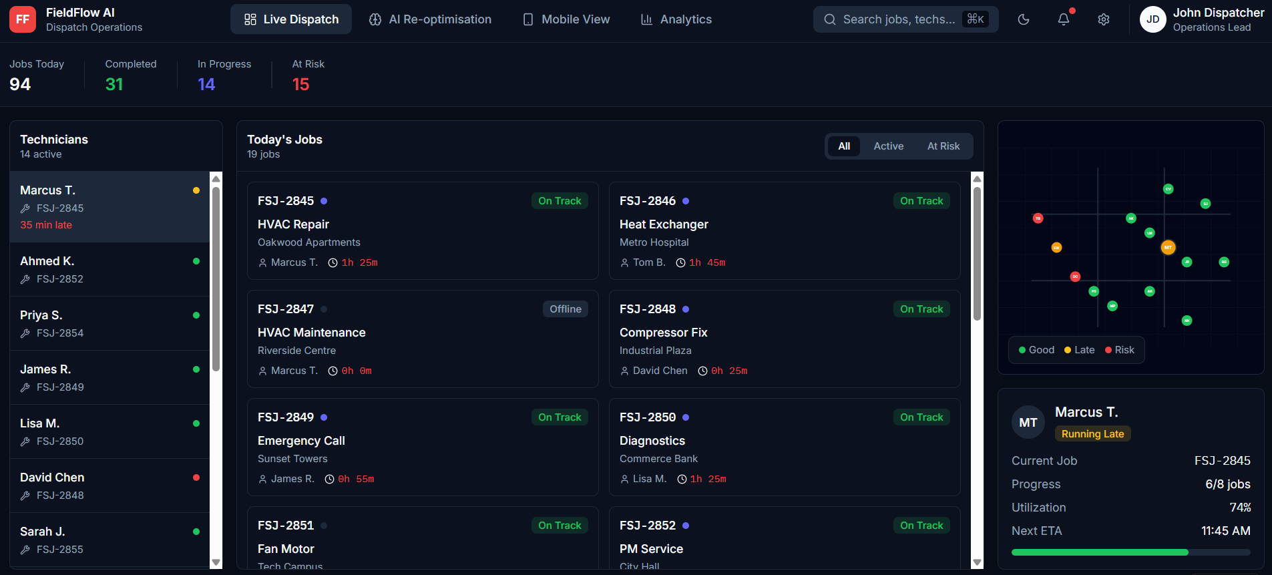
Task: Click the JD user avatar
Action: [1153, 19]
